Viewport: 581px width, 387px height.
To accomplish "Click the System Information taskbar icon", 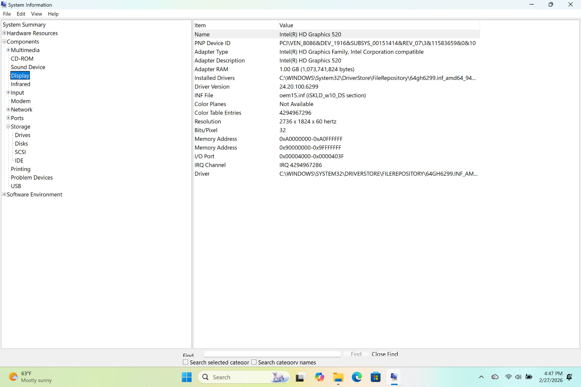I will pos(394,377).
